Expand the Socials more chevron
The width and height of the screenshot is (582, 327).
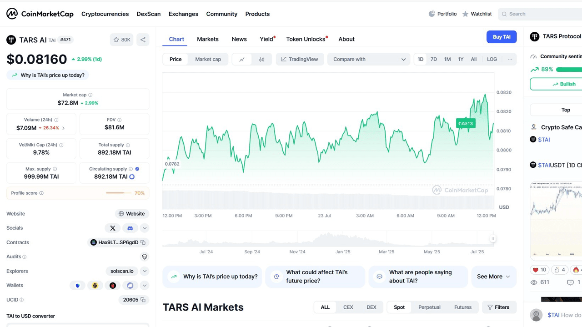145,228
